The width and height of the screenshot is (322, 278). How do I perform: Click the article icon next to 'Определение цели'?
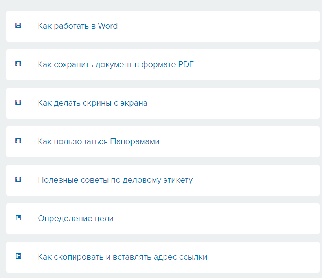click(x=17, y=218)
